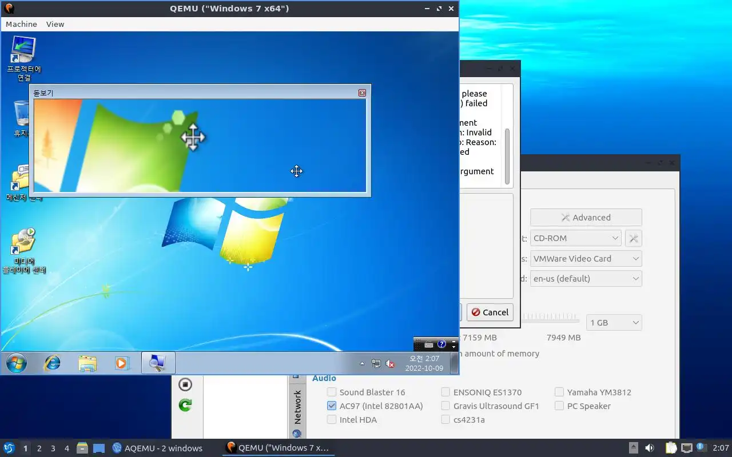Click the tools icon next to CD-ROM
This screenshot has height=457, width=732.
(x=633, y=238)
